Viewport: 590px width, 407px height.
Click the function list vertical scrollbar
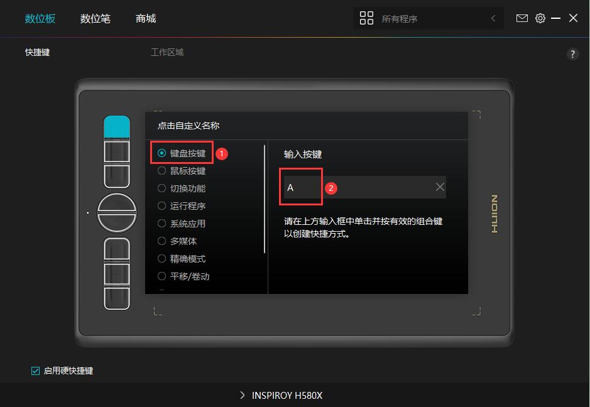coord(265,199)
